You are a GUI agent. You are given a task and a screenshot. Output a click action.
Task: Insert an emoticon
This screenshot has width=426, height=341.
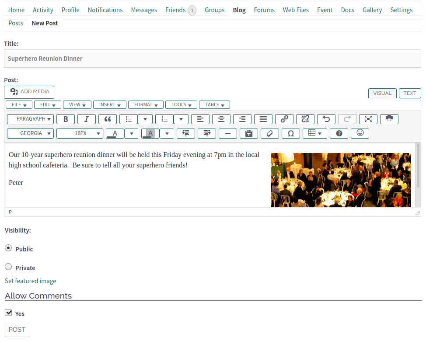(x=360, y=133)
